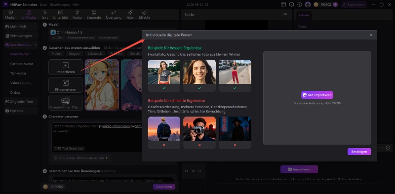Open the Filter toolbar tab
395x194 pixels.
[x=130, y=15]
